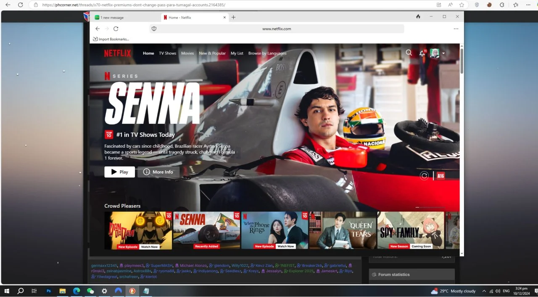Screen dimensions: 538x297
Task: Close the Home - Netflix tab
Action: [224, 18]
